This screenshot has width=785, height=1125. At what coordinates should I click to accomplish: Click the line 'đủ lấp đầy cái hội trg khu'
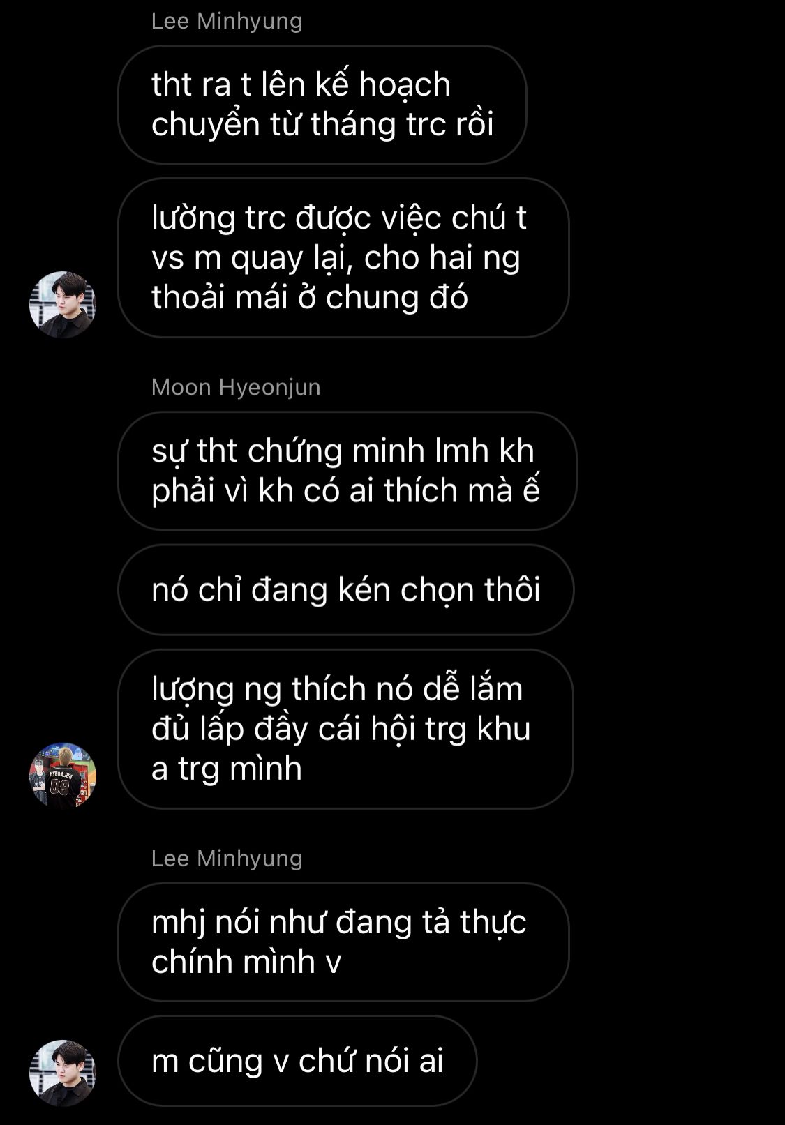[x=341, y=730]
